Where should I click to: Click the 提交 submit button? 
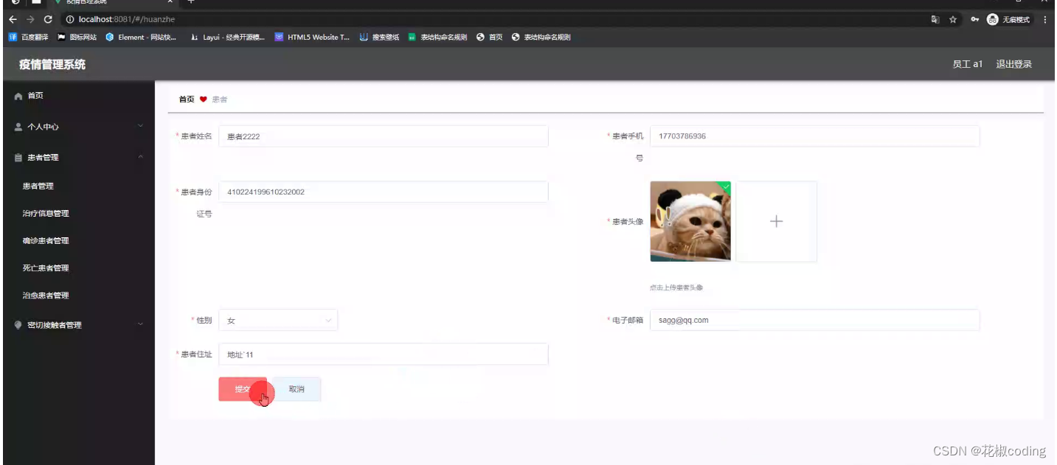(x=243, y=389)
